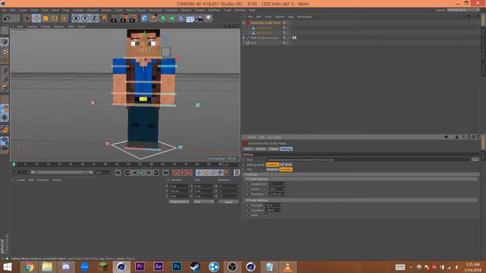
Task: Click Make Editable icon in left palette
Action: coord(5,30)
